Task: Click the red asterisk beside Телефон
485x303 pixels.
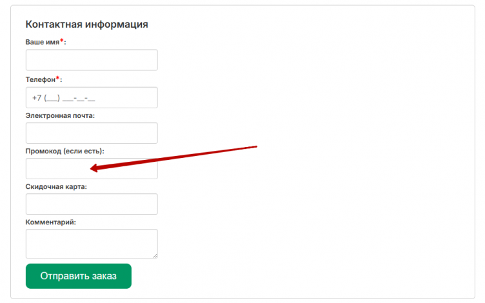Action: pyautogui.click(x=57, y=79)
